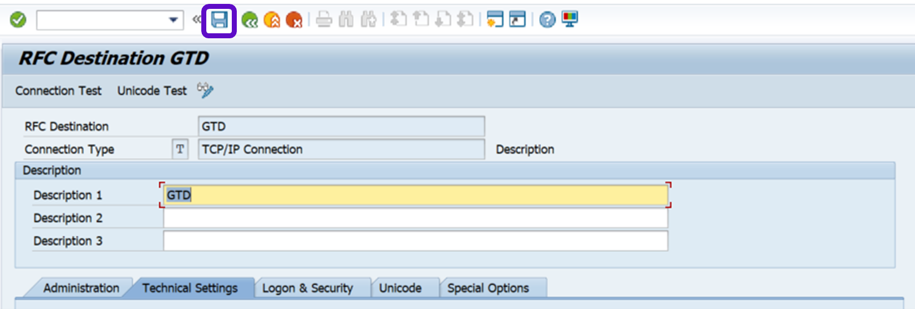Open Help with the question mark icon
Screen dimensions: 915x309
click(x=547, y=20)
